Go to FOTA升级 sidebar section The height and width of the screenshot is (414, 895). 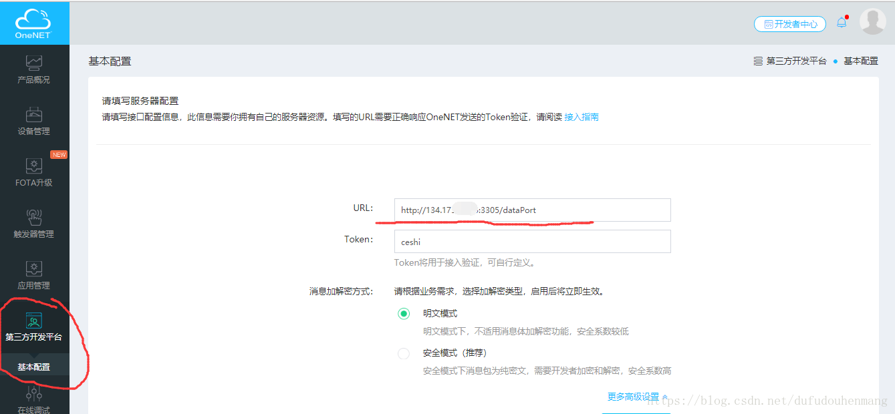[34, 173]
